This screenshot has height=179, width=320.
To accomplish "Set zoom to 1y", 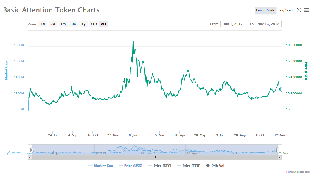I will click(x=83, y=24).
